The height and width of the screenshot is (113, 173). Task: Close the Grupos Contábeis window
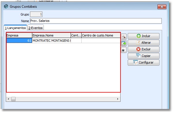click(x=162, y=7)
